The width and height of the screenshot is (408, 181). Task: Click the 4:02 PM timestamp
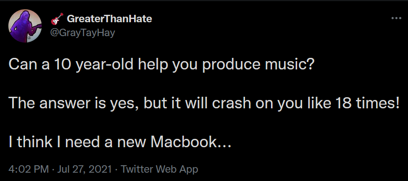tap(29, 169)
